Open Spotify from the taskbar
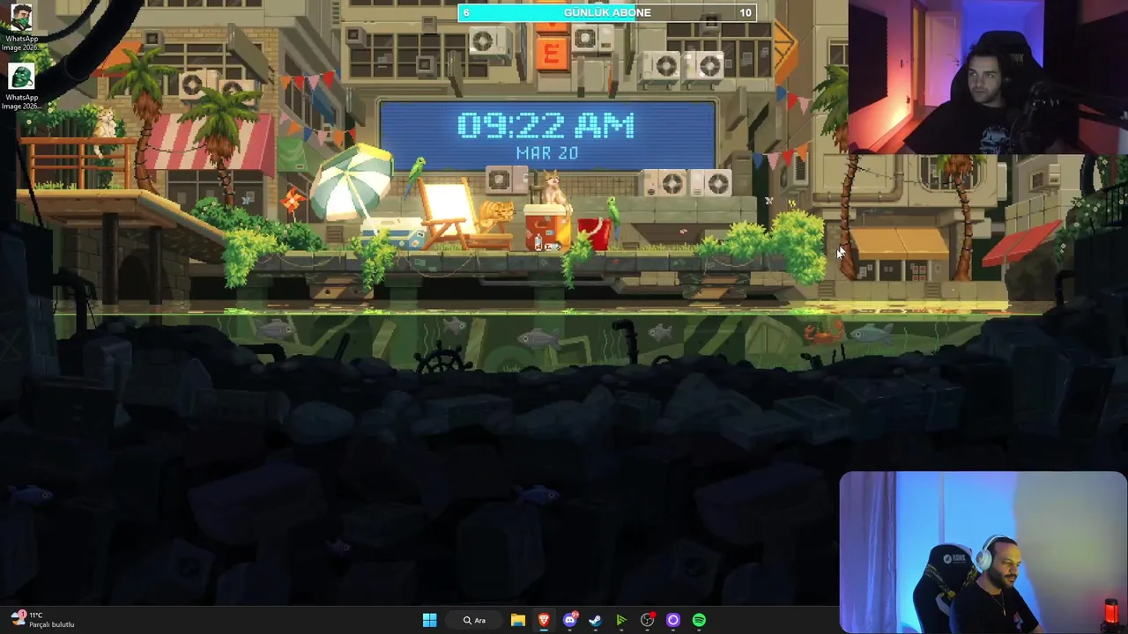Image resolution: width=1128 pixels, height=634 pixels. coord(699,620)
